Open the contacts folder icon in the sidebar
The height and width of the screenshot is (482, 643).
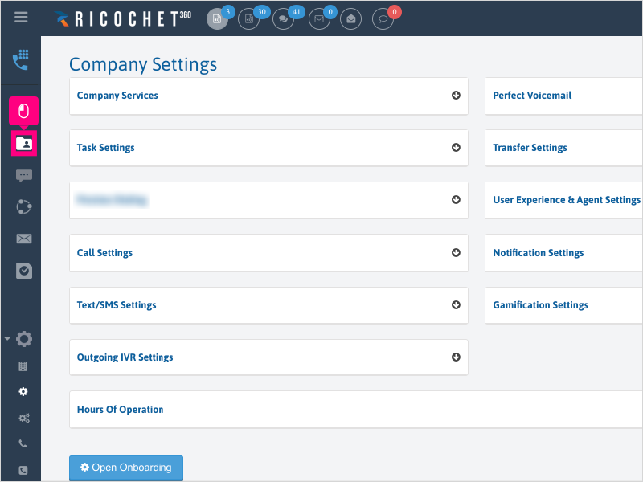point(24,144)
